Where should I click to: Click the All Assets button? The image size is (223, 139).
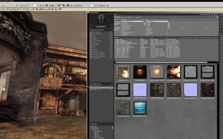101,27
